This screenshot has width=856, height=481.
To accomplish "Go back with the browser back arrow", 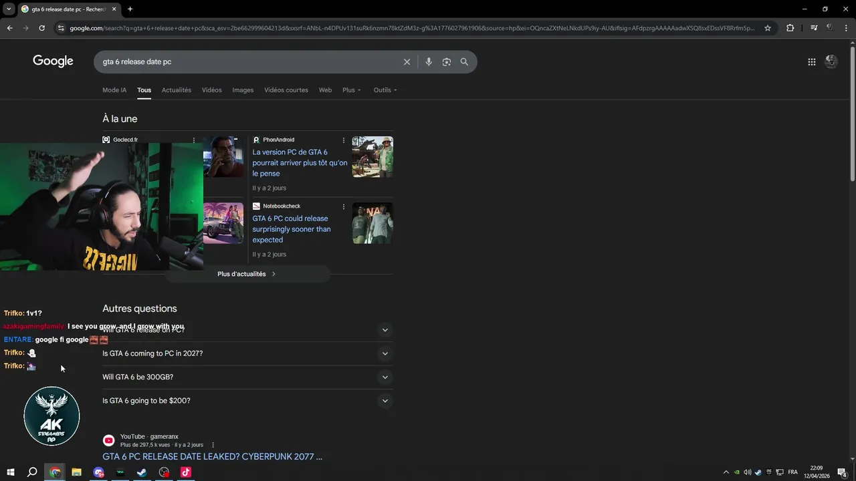I will pyautogui.click(x=9, y=28).
